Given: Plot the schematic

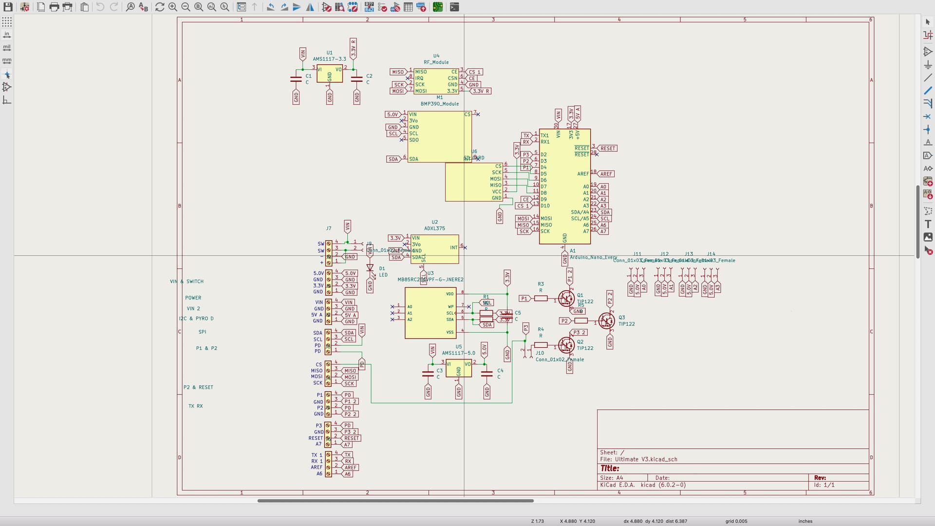Looking at the screenshot, I should coord(68,7).
